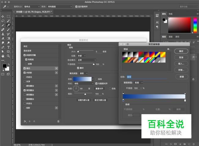
Task: Enable the Dither checkbox
Action: [x=110, y=88]
